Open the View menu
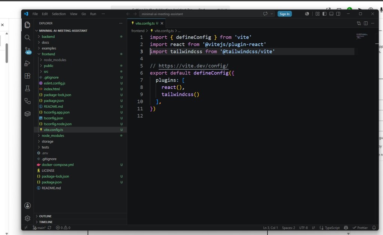The image size is (383, 235). 74,14
